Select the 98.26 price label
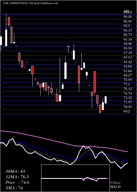 pos(128,17)
